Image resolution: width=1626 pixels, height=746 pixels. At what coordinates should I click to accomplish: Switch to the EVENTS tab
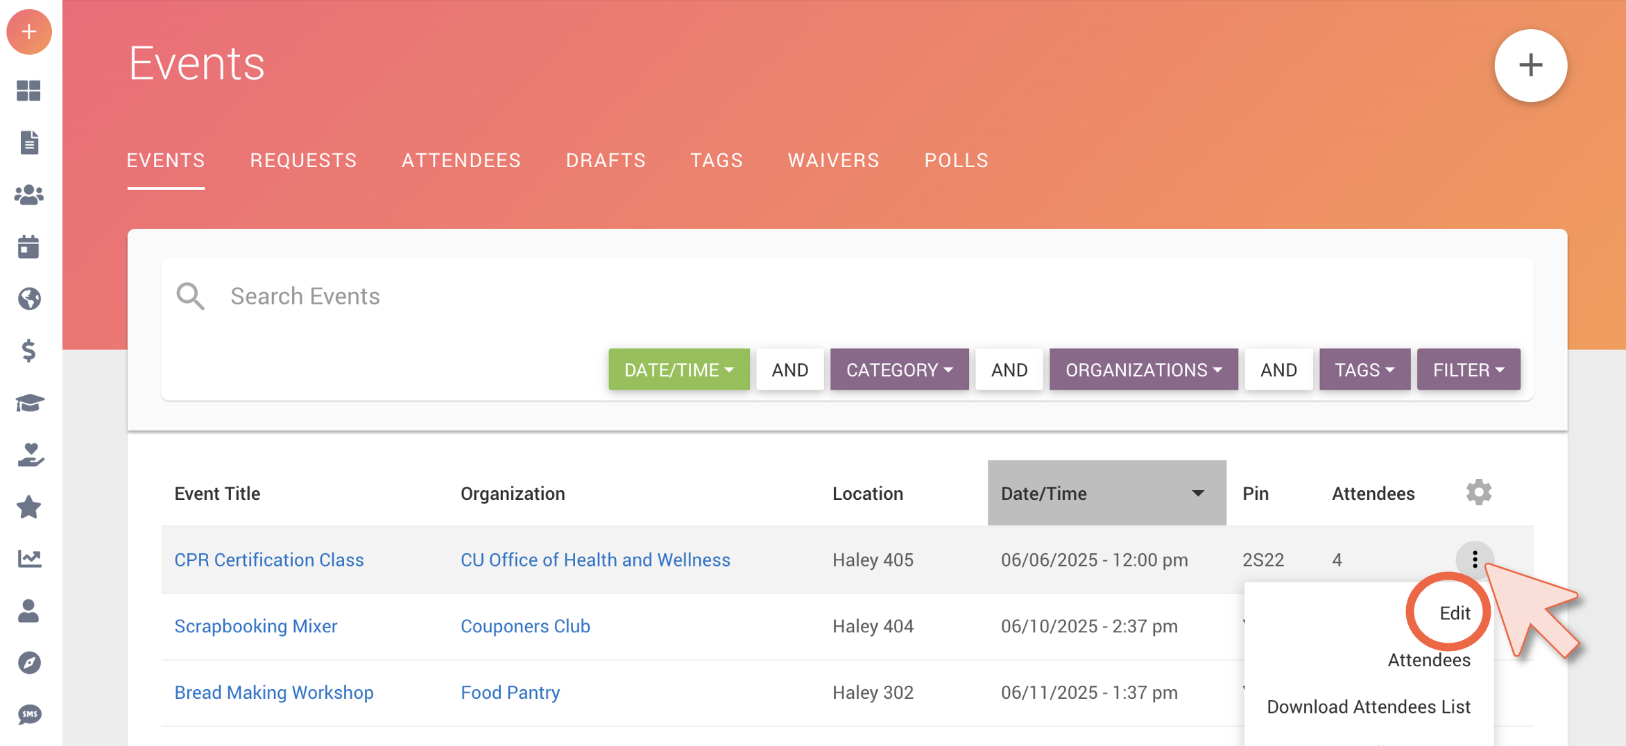[166, 161]
